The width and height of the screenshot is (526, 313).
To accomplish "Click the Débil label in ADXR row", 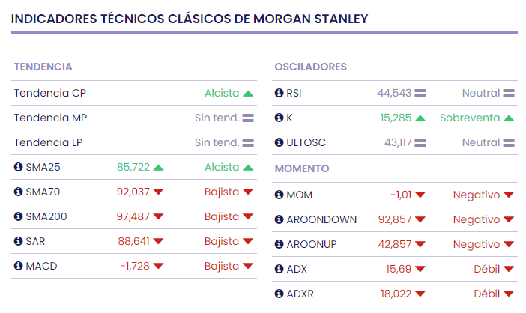I will pyautogui.click(x=486, y=294).
